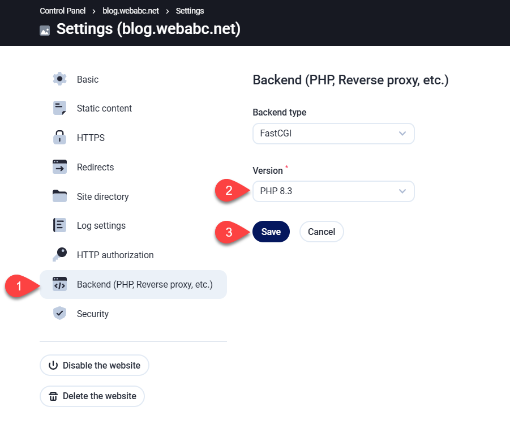Go to HTTP authorization settings
Viewport: 510px width, 445px height.
point(115,255)
